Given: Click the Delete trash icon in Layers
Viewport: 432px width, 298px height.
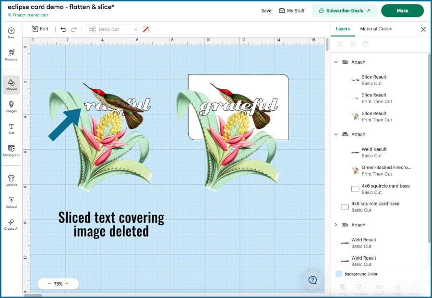Looking at the screenshot, I should pos(366,44).
